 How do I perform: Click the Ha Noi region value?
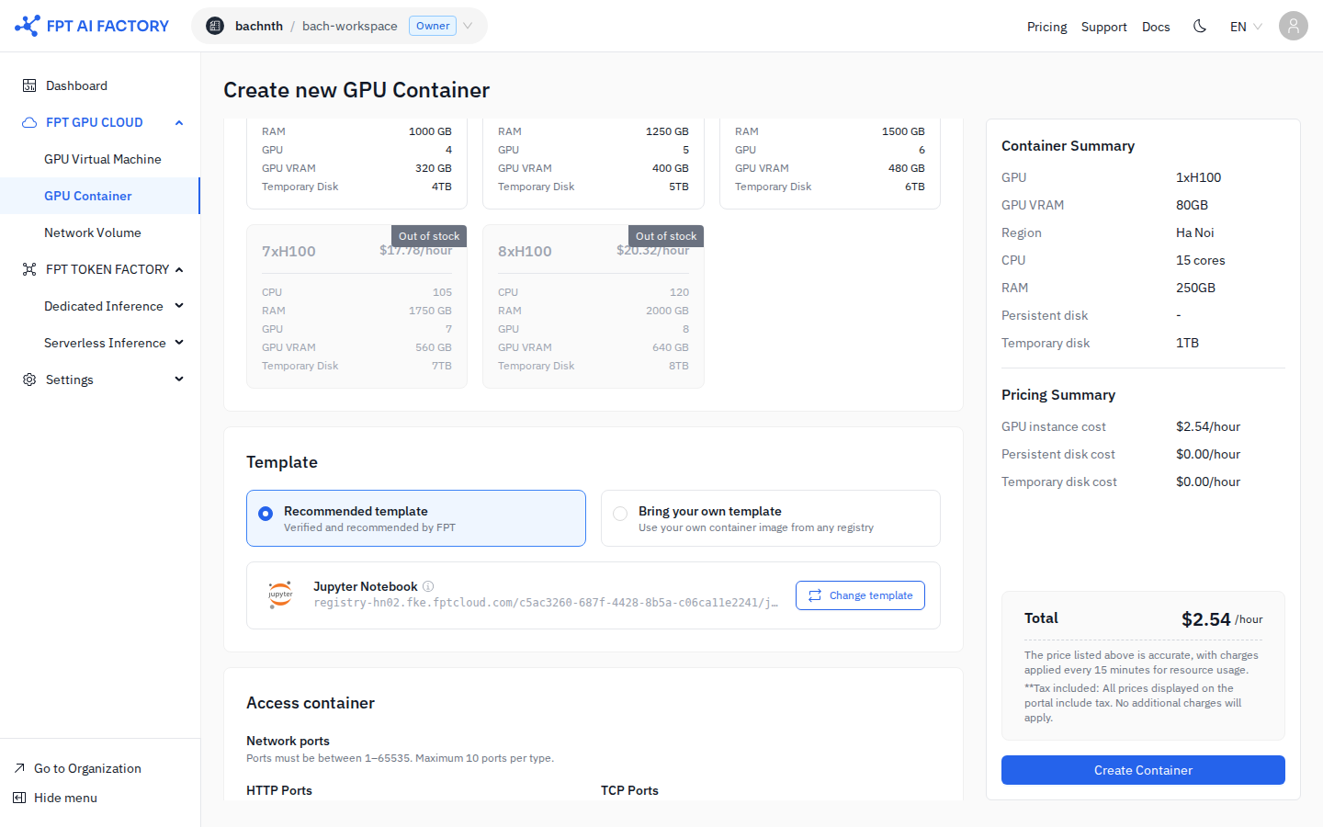tap(1195, 232)
